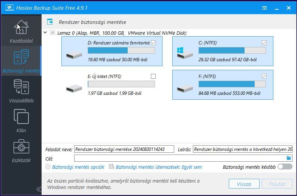Click the Hasleo Backup Suite logo icon
The image size is (297, 196).
tap(9, 8)
